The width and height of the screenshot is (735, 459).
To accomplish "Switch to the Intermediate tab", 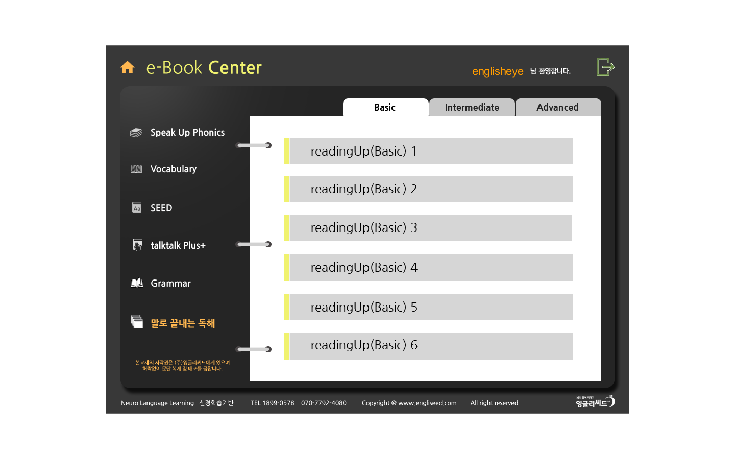I will [x=472, y=108].
